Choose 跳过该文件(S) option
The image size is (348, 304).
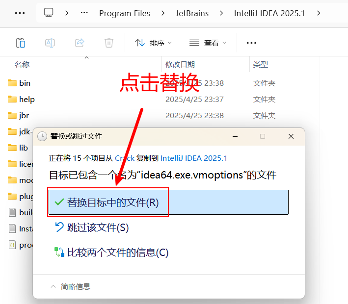click(x=98, y=228)
